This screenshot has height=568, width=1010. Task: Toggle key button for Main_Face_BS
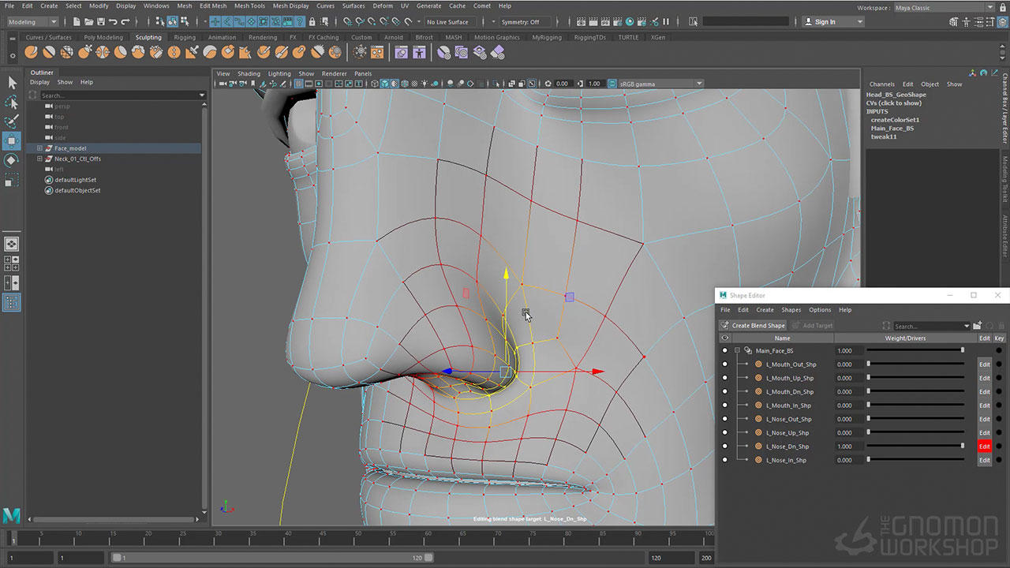point(999,350)
